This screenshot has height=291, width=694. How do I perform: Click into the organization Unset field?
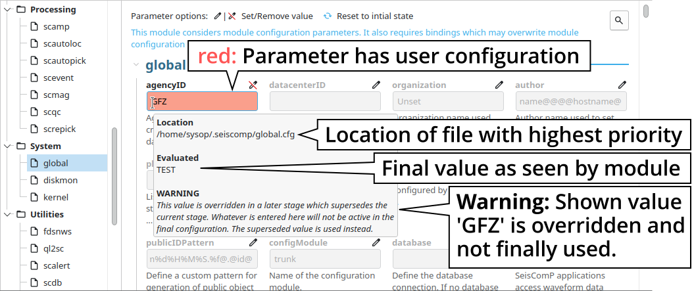[448, 101]
